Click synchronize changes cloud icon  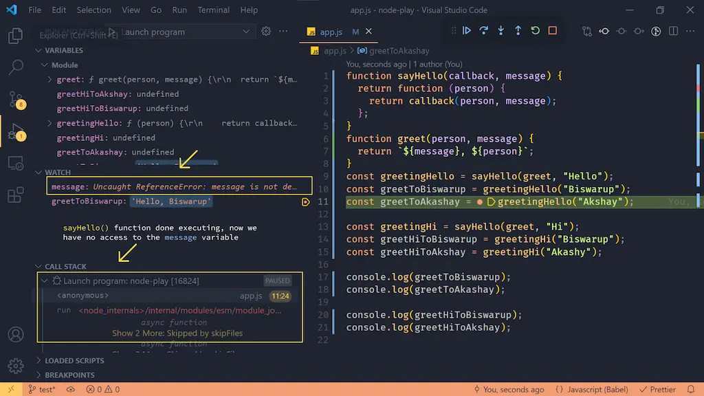[x=71, y=389]
